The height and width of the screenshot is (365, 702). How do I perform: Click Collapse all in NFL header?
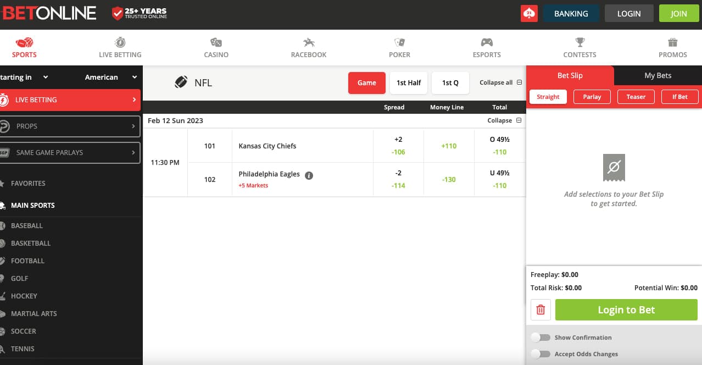500,82
